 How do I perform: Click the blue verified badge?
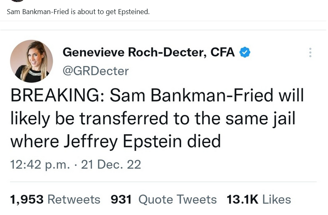click(x=245, y=53)
